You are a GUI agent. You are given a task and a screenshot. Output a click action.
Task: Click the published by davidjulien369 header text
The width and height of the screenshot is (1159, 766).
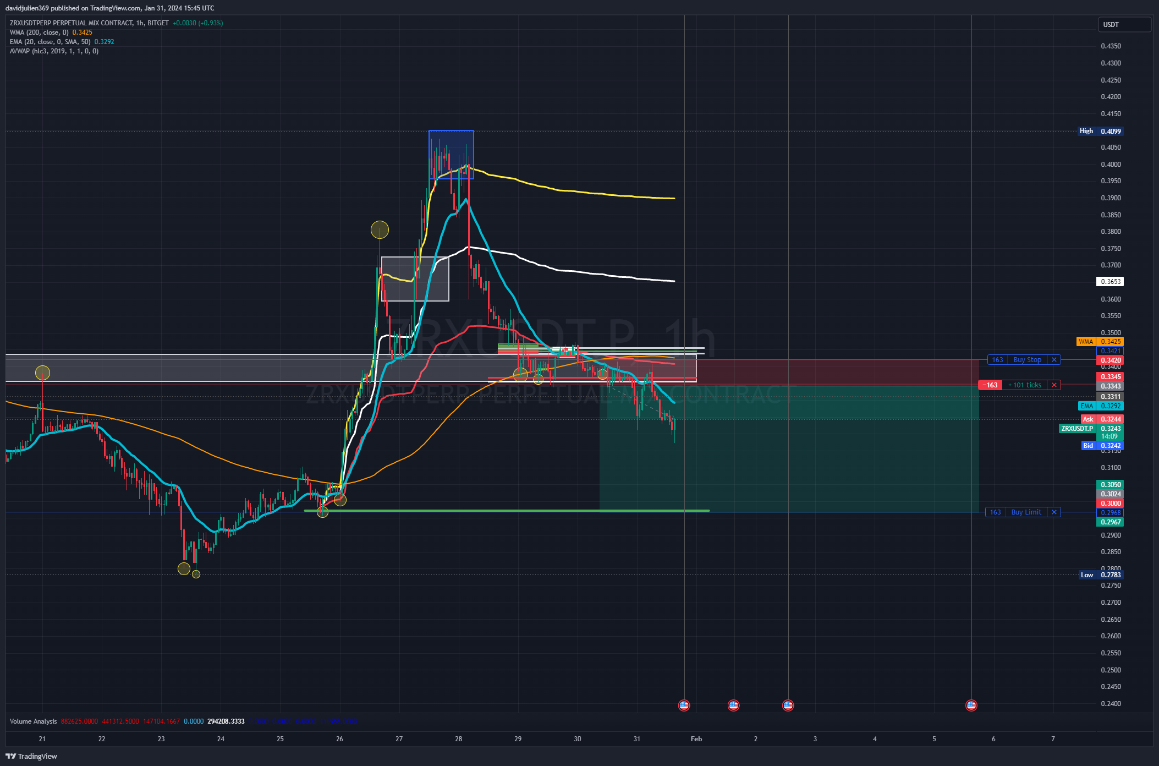point(110,8)
